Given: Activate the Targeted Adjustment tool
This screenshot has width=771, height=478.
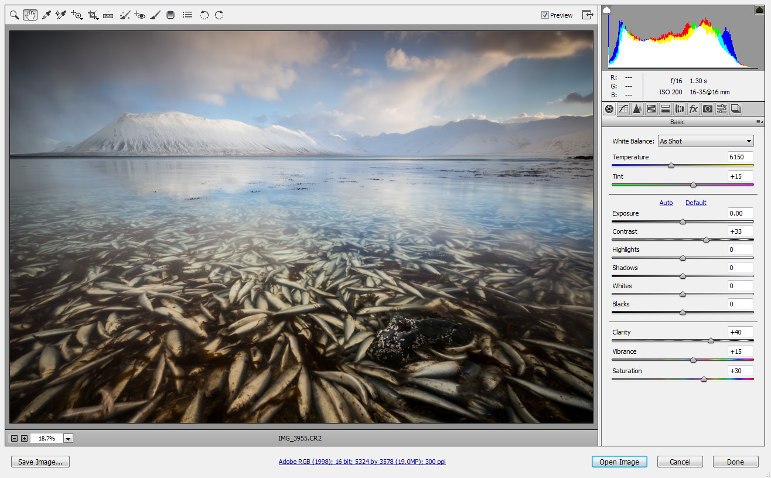Looking at the screenshot, I should point(77,15).
